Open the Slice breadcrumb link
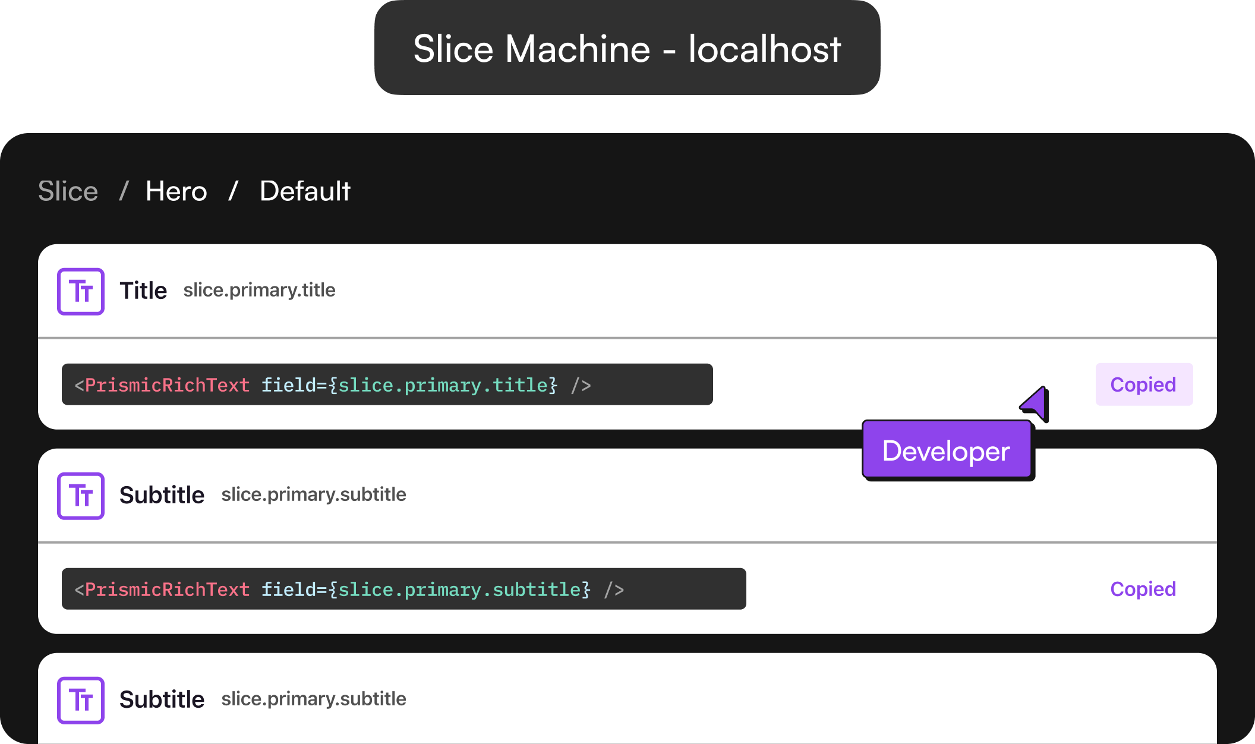Viewport: 1255px width, 744px height. [68, 191]
